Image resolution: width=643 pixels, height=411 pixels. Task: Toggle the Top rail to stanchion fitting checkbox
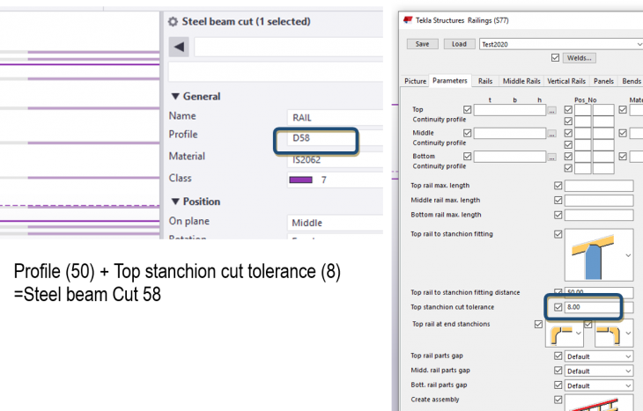(x=558, y=234)
